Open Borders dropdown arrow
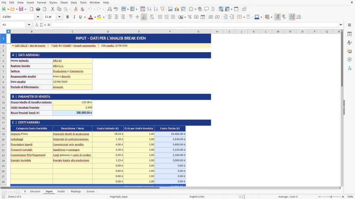The height and width of the screenshot is (199, 355). [244, 17]
